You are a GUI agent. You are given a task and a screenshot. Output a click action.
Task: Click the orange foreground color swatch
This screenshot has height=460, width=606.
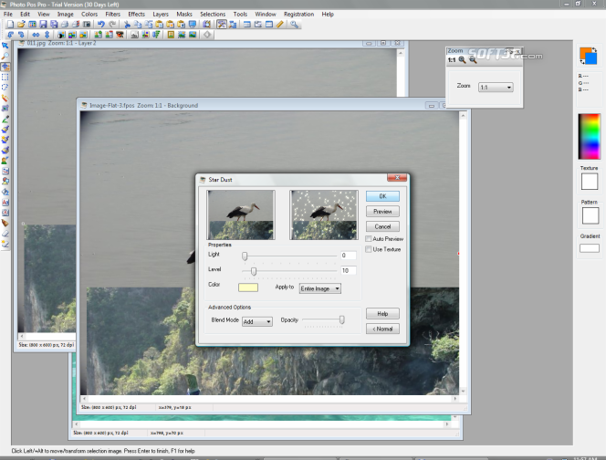coord(585,53)
